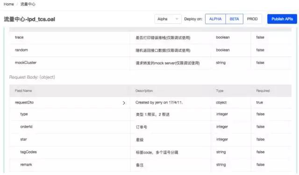Image resolution: width=299 pixels, height=175 pixels.
Task: Go to Home breadcrumb link
Action: click(9, 4)
